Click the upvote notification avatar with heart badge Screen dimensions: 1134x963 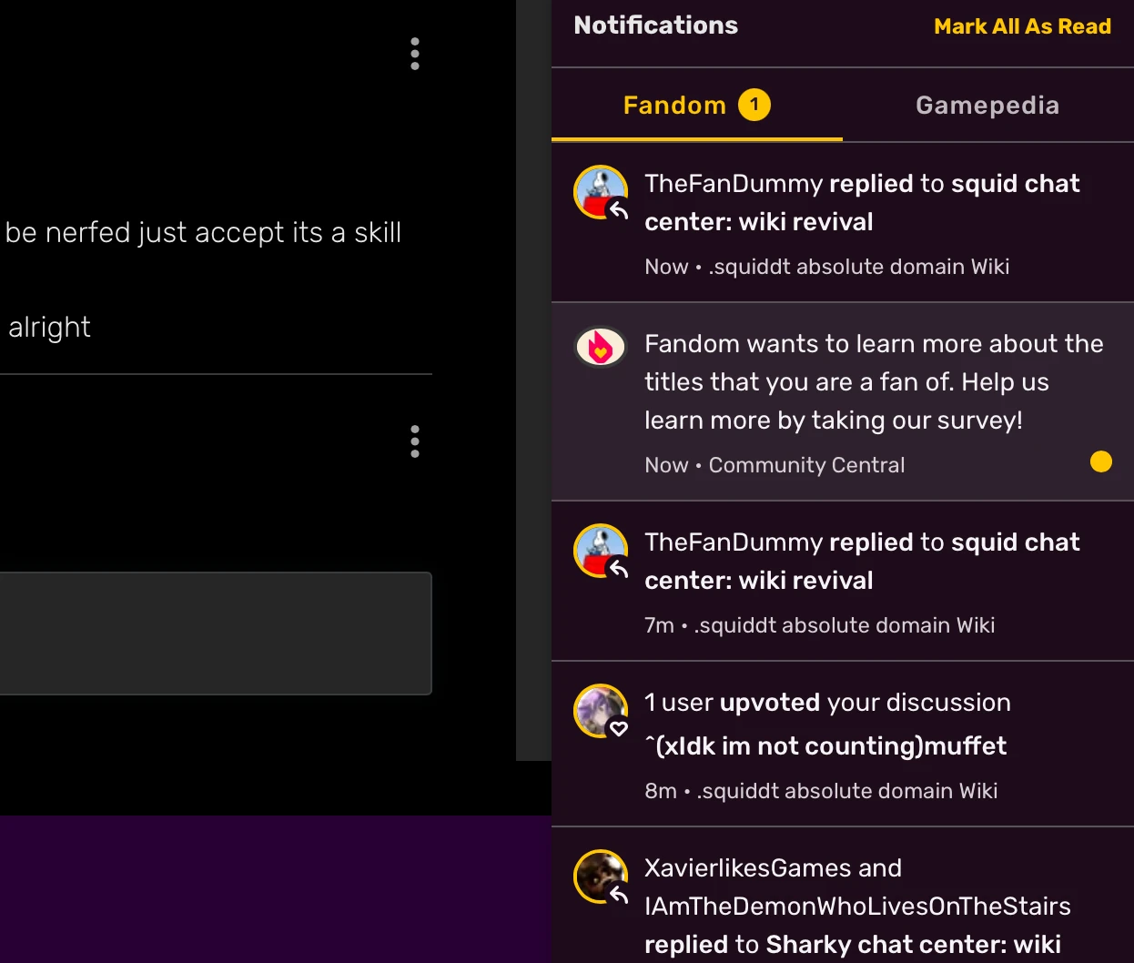tap(601, 711)
